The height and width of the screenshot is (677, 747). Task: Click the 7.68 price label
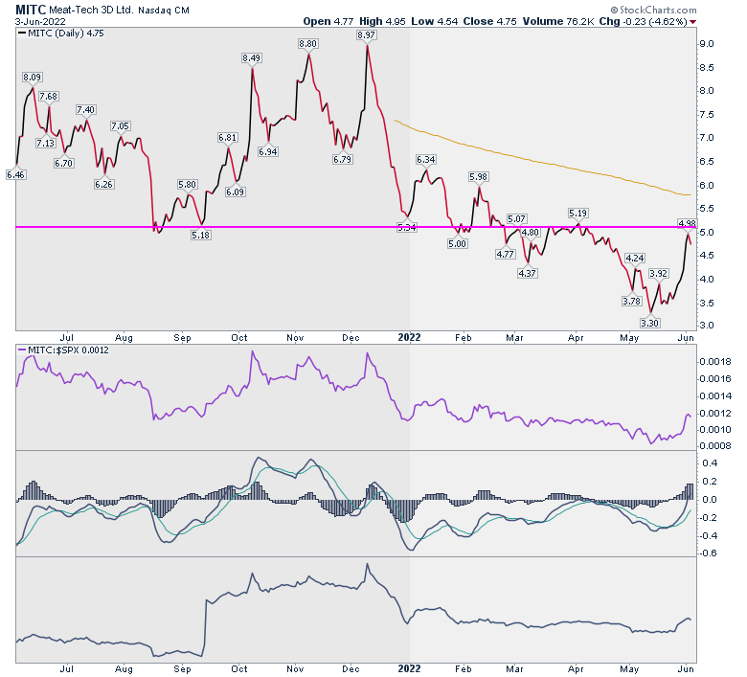pyautogui.click(x=48, y=97)
